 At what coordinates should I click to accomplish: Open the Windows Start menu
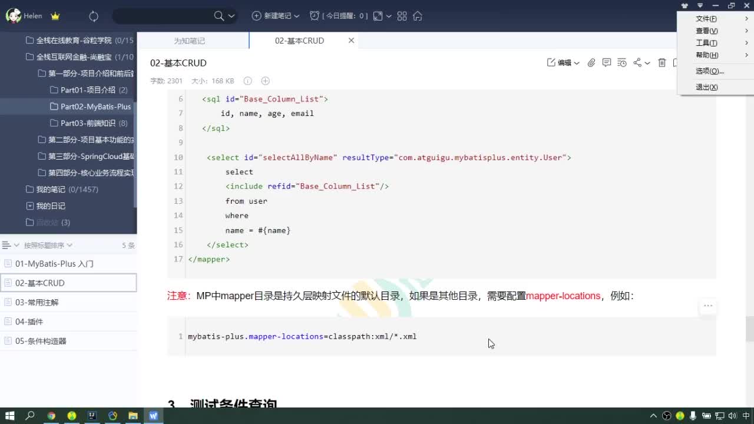[x=10, y=416]
